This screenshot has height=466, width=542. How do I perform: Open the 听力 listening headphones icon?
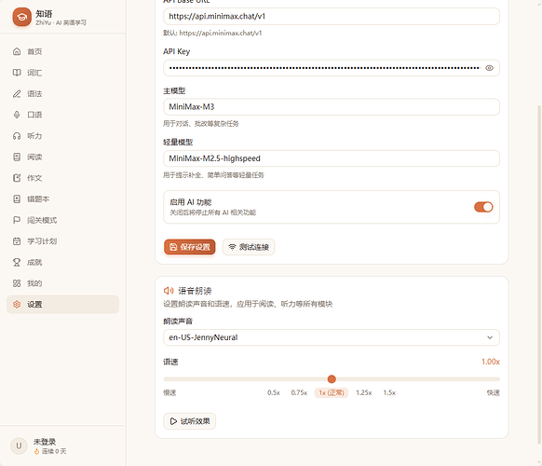pyautogui.click(x=17, y=136)
